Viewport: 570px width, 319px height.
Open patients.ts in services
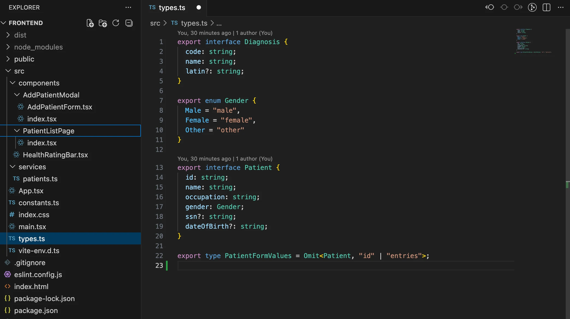pos(70,179)
